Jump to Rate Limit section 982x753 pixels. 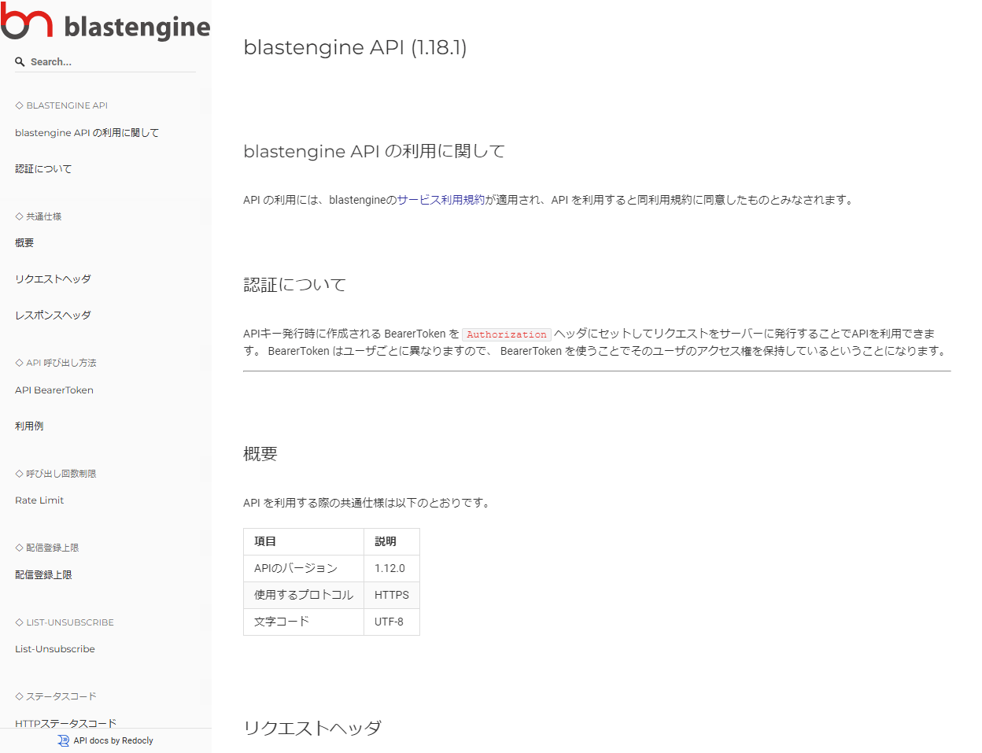(39, 500)
